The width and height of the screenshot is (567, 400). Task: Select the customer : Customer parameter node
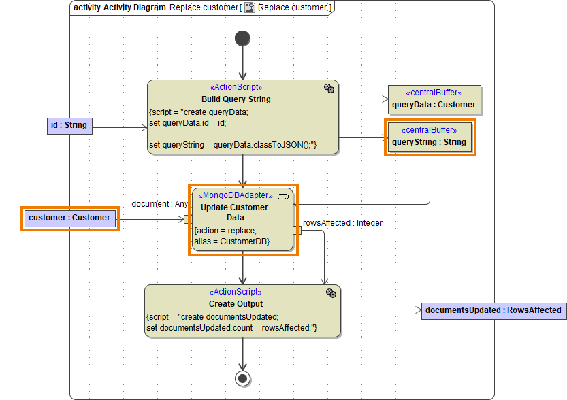[x=70, y=218]
